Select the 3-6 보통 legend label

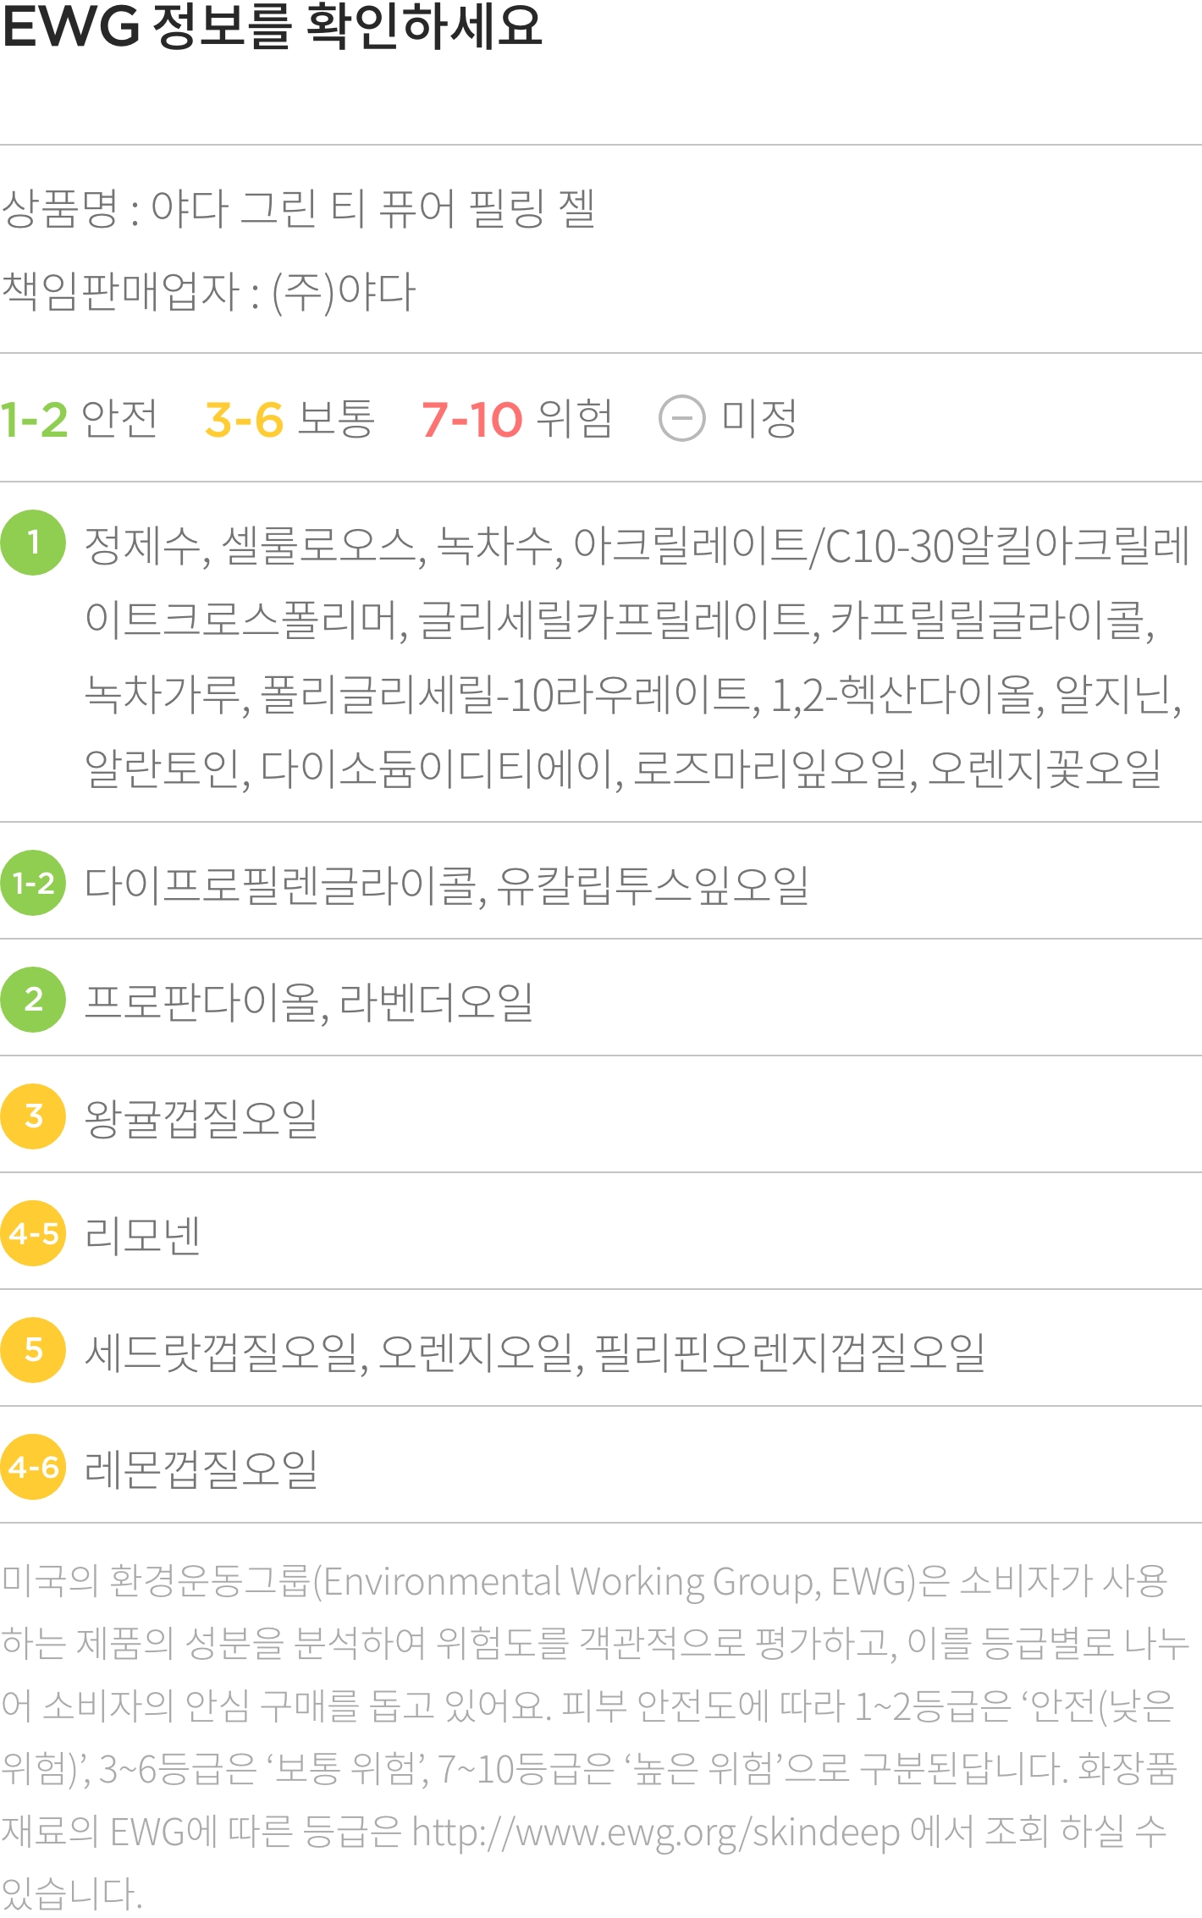289,418
